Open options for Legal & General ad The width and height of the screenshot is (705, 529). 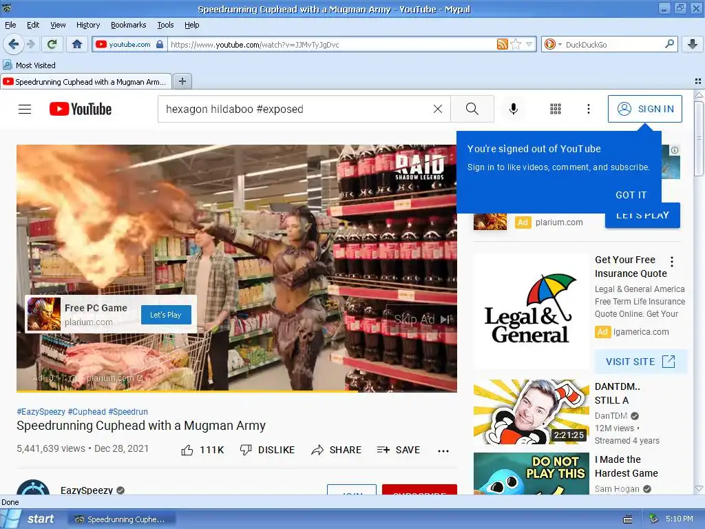[x=672, y=261]
